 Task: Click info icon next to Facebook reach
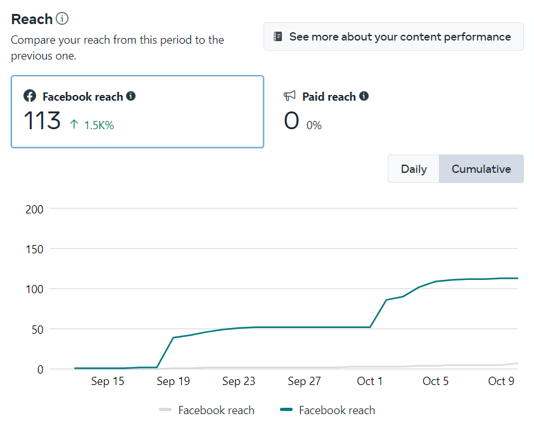[x=131, y=96]
